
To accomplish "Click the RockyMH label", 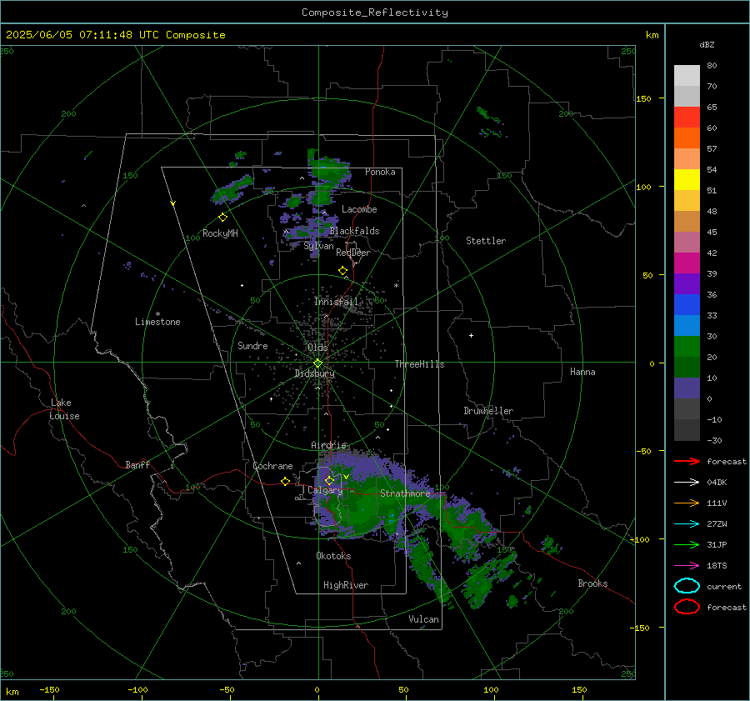I will click(x=220, y=233).
